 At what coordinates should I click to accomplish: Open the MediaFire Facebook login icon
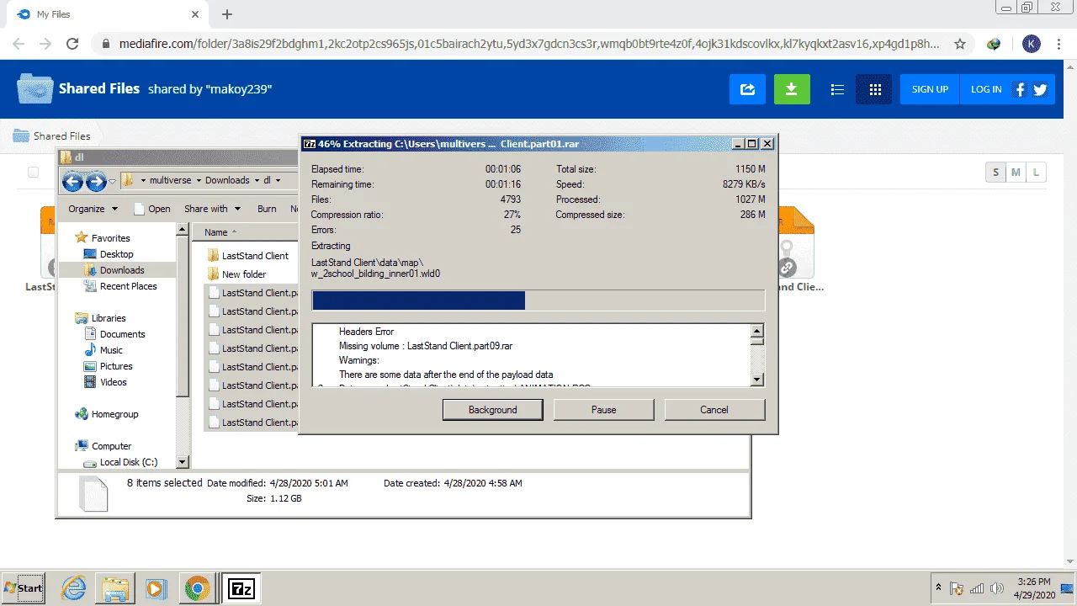coord(1020,89)
